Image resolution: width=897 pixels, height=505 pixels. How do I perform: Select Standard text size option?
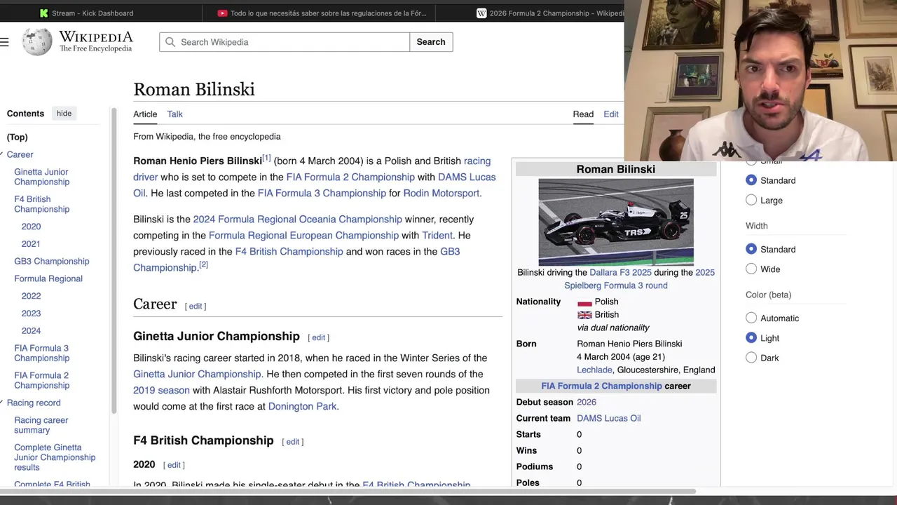pyautogui.click(x=751, y=180)
